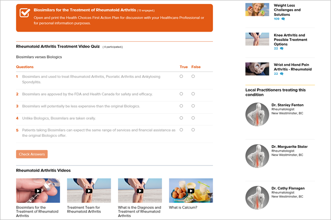Click the checkmark icon in orange banner

[x=25, y=13]
